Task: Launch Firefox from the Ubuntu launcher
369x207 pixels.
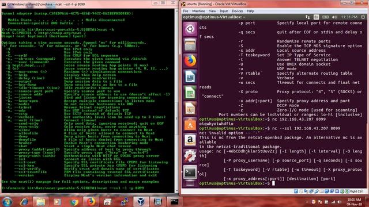Action: pos(190,60)
